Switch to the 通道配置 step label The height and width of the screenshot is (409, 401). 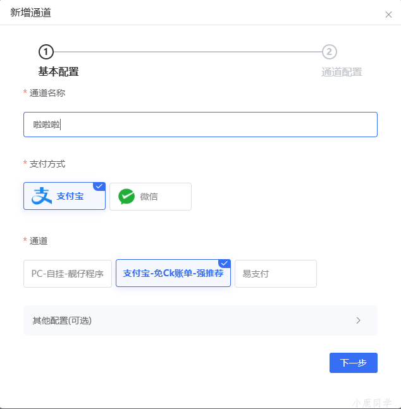point(342,72)
